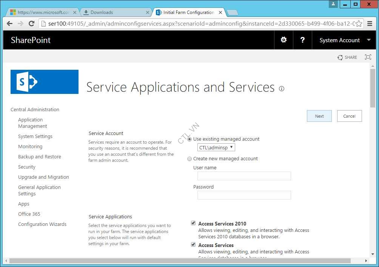Open the Backup and Restore link
The width and height of the screenshot is (379, 267).
click(40, 157)
